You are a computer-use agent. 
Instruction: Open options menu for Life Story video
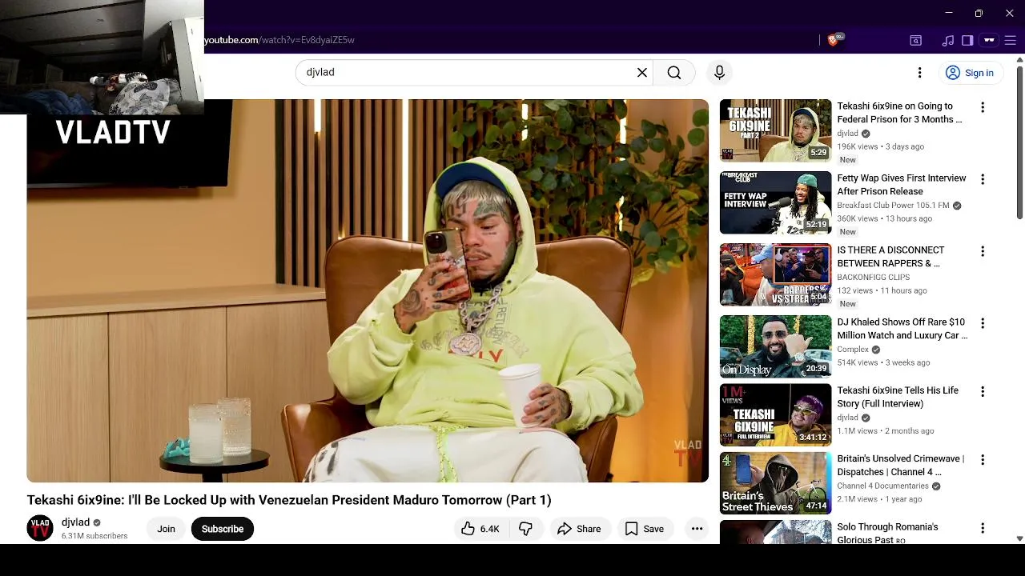pyautogui.click(x=983, y=391)
